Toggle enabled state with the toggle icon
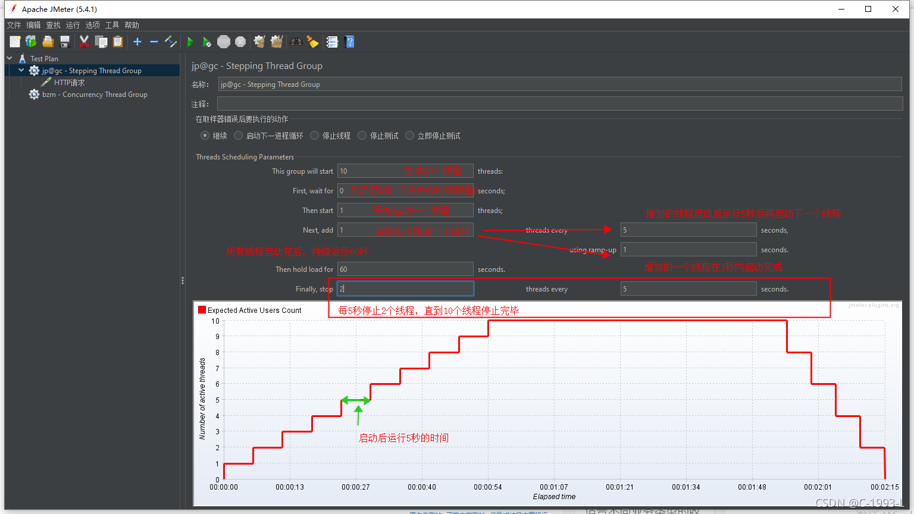Image resolution: width=914 pixels, height=514 pixels. (171, 42)
